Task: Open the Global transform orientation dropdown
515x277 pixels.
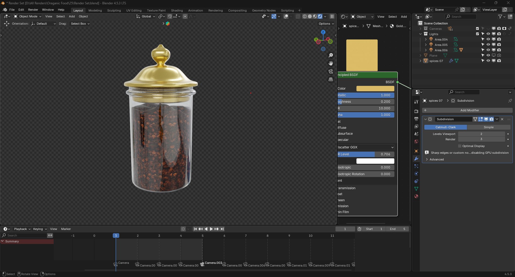Action: click(x=146, y=16)
